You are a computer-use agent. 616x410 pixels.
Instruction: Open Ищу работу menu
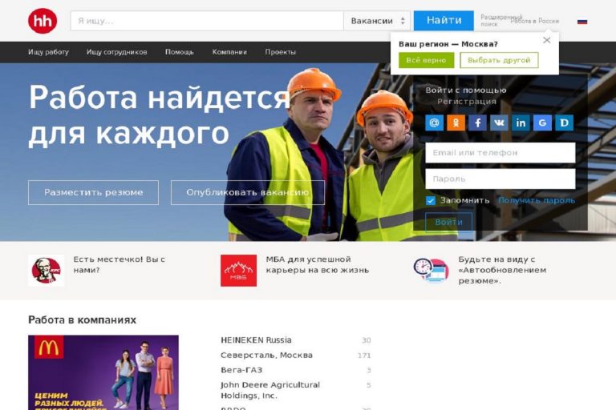pyautogui.click(x=48, y=52)
